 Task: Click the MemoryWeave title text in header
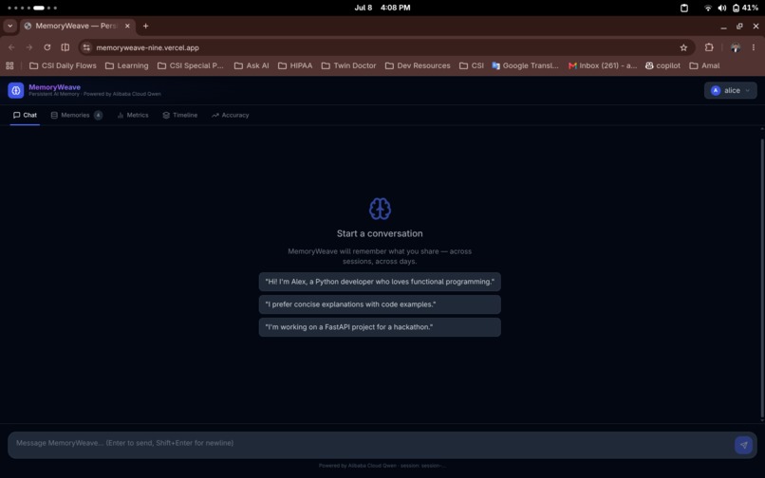55,87
